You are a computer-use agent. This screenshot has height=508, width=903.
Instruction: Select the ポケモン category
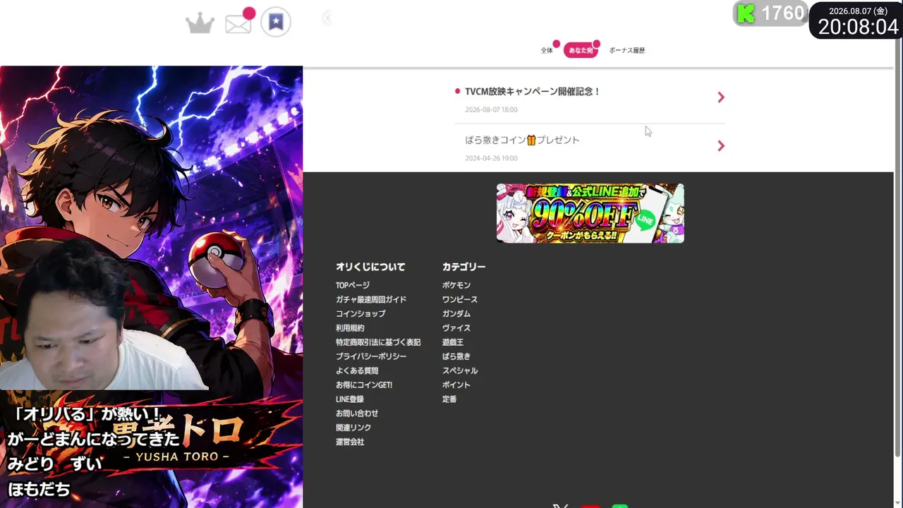(x=456, y=285)
